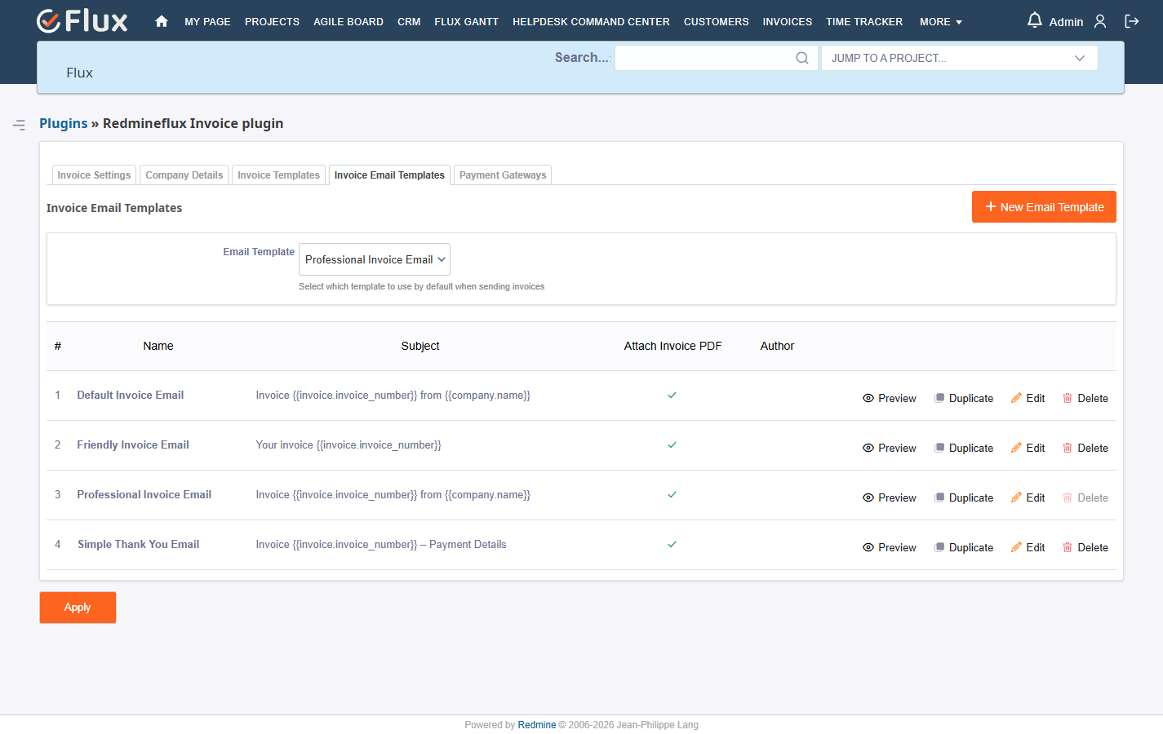The image size is (1163, 734).
Task: Delete Default Invoice Email template
Action: coord(1085,398)
